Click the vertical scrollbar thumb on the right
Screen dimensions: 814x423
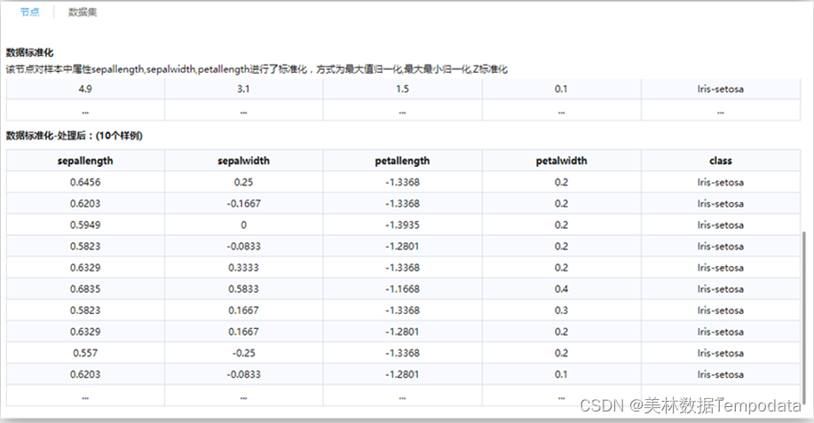click(x=804, y=317)
